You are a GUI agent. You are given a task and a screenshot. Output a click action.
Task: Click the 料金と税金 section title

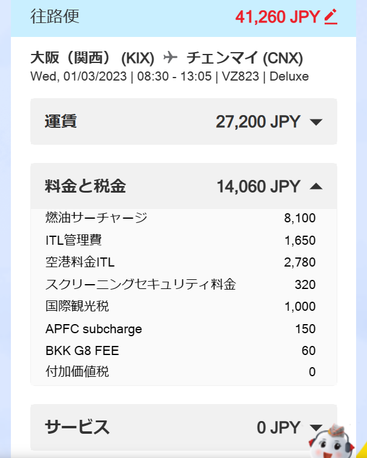pyautogui.click(x=85, y=186)
